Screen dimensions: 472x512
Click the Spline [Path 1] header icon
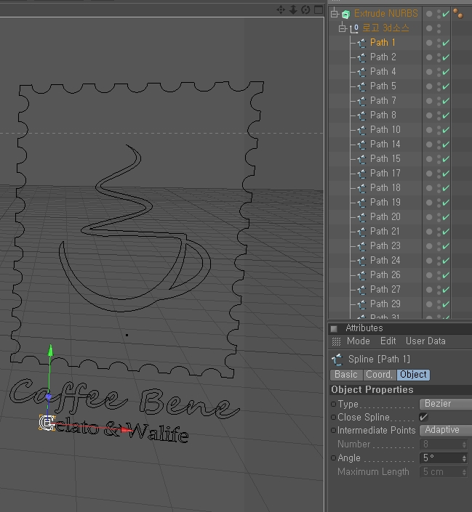(x=337, y=359)
